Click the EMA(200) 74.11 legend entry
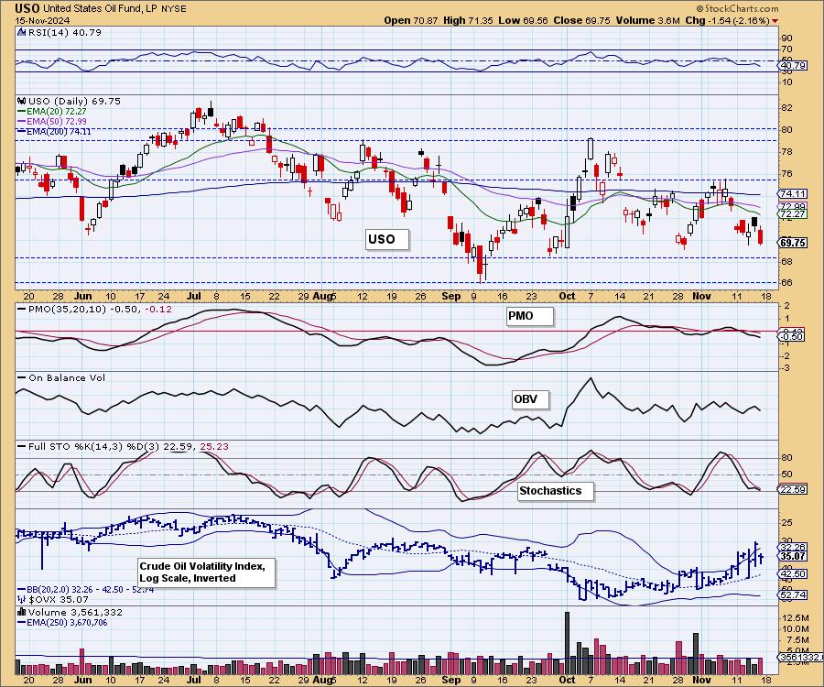Viewport: 824px width, 687px height. click(x=54, y=131)
